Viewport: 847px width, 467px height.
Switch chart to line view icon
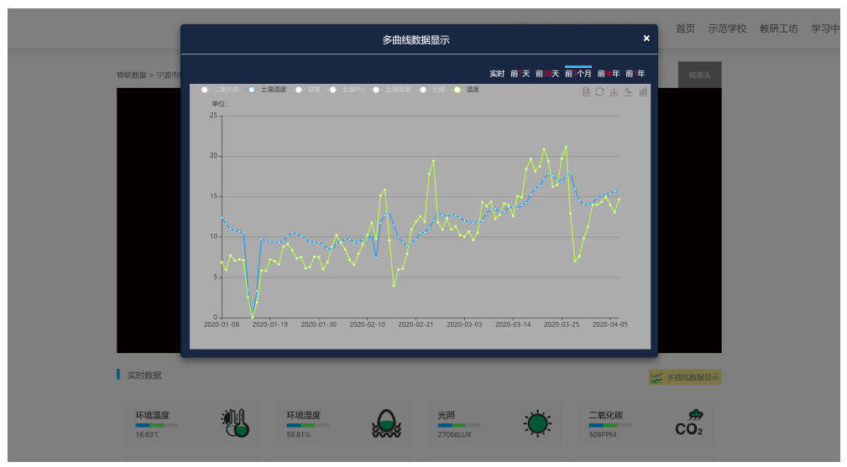(x=629, y=91)
